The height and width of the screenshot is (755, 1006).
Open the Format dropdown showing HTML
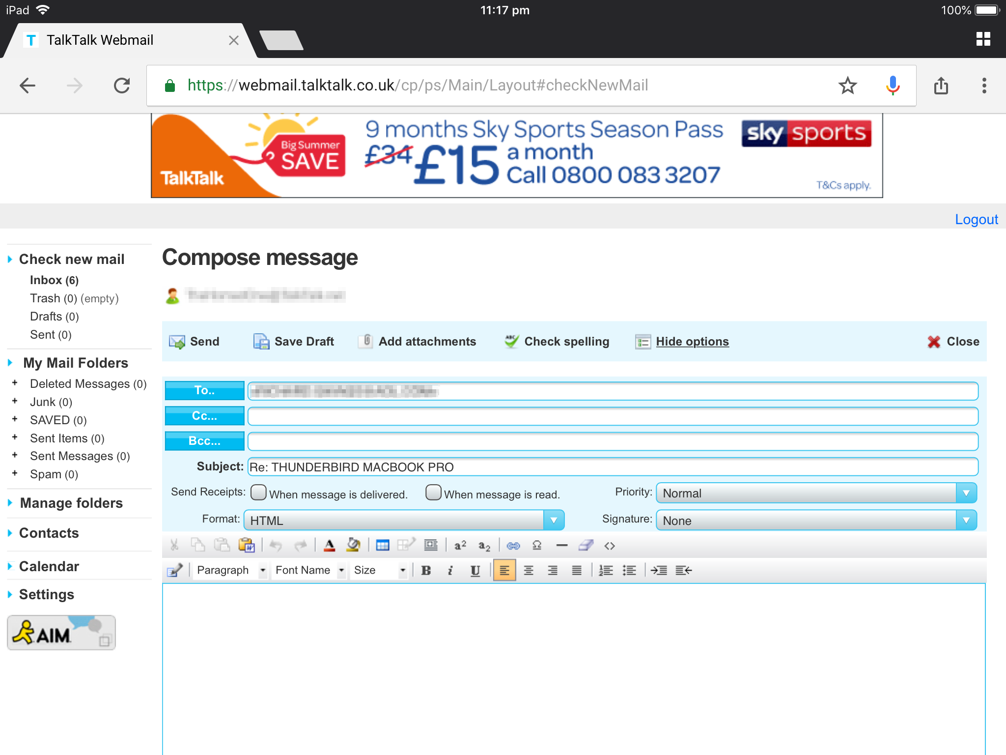tap(404, 520)
